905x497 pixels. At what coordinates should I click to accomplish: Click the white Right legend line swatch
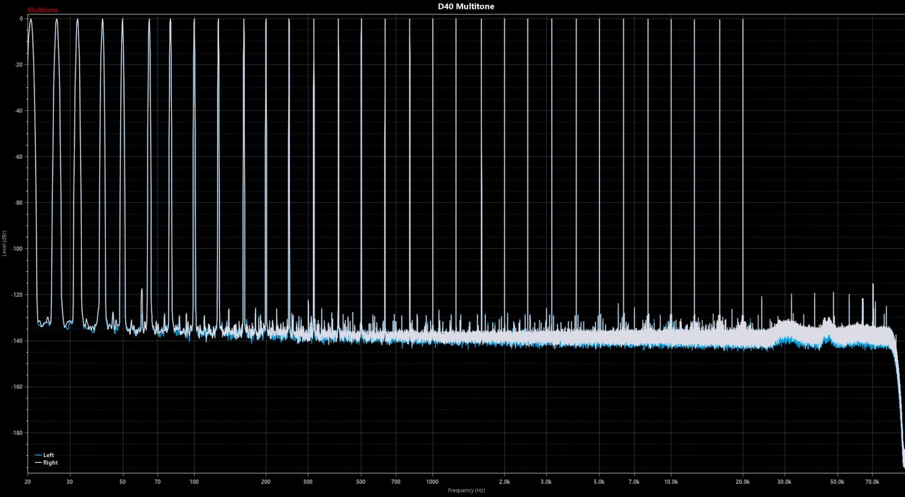pos(38,463)
